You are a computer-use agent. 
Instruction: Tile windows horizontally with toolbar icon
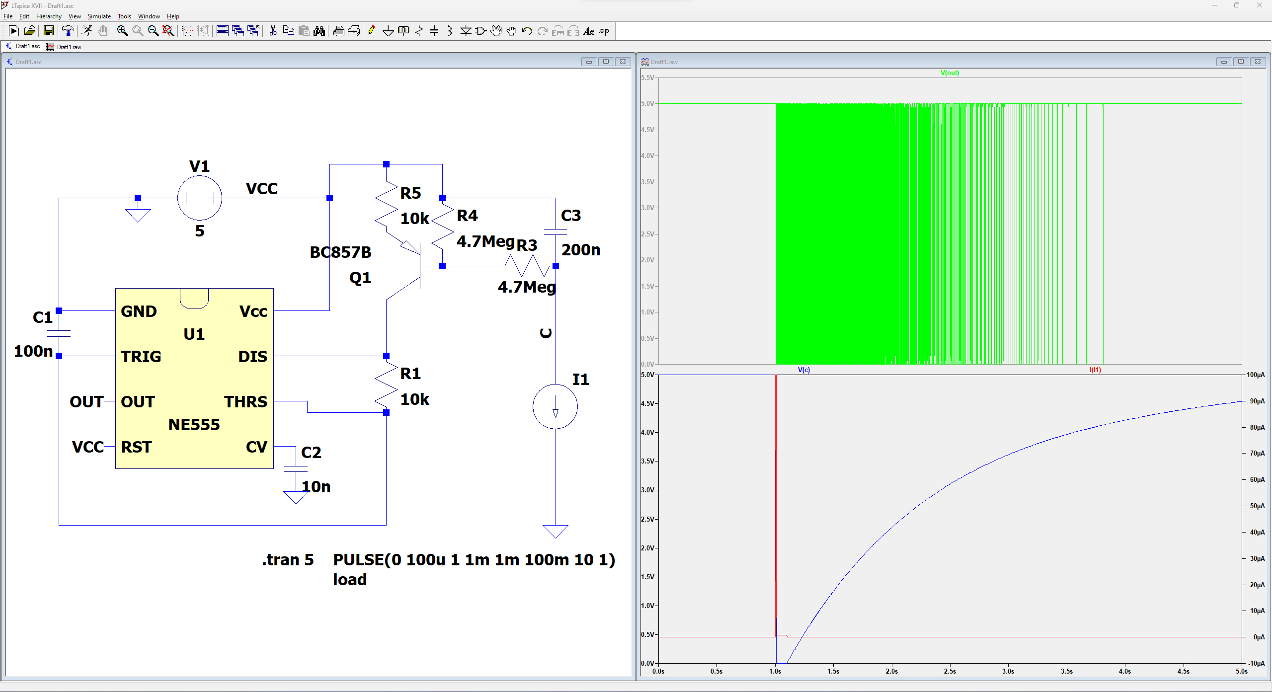pyautogui.click(x=223, y=31)
